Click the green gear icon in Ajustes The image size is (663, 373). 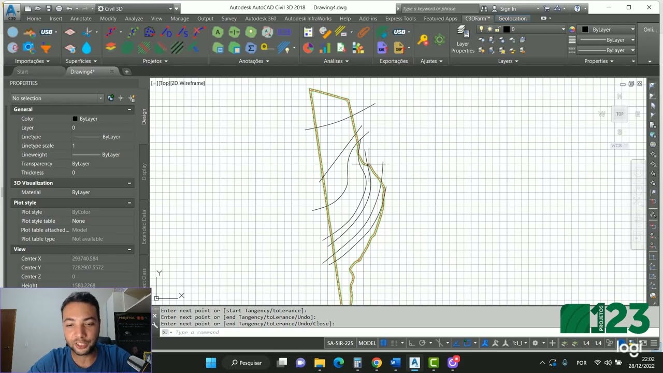tap(440, 39)
